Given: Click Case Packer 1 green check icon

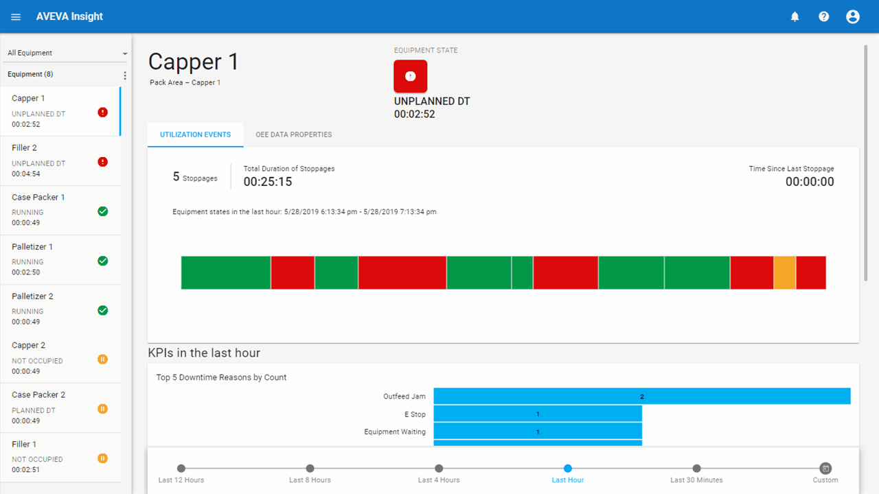Looking at the screenshot, I should tap(102, 211).
